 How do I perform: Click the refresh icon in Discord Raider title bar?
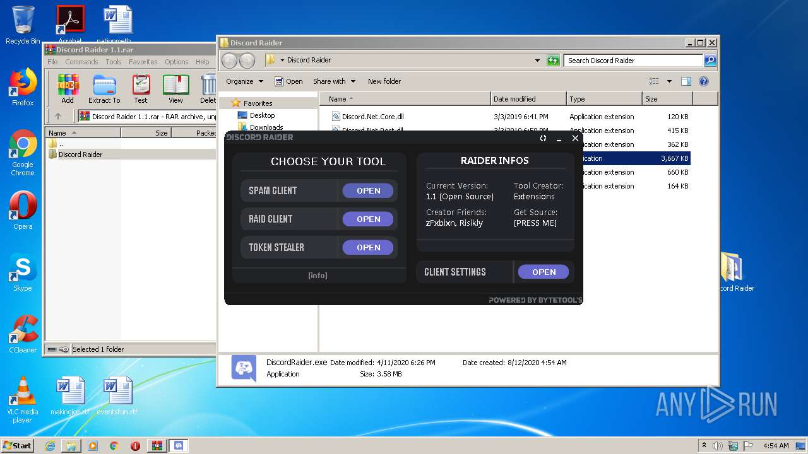tap(543, 138)
